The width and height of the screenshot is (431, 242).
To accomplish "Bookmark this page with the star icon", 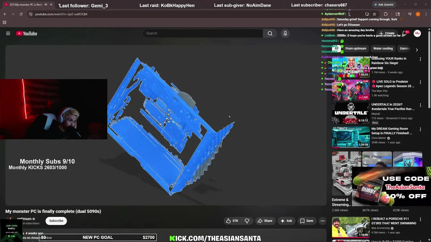I will [374, 14].
